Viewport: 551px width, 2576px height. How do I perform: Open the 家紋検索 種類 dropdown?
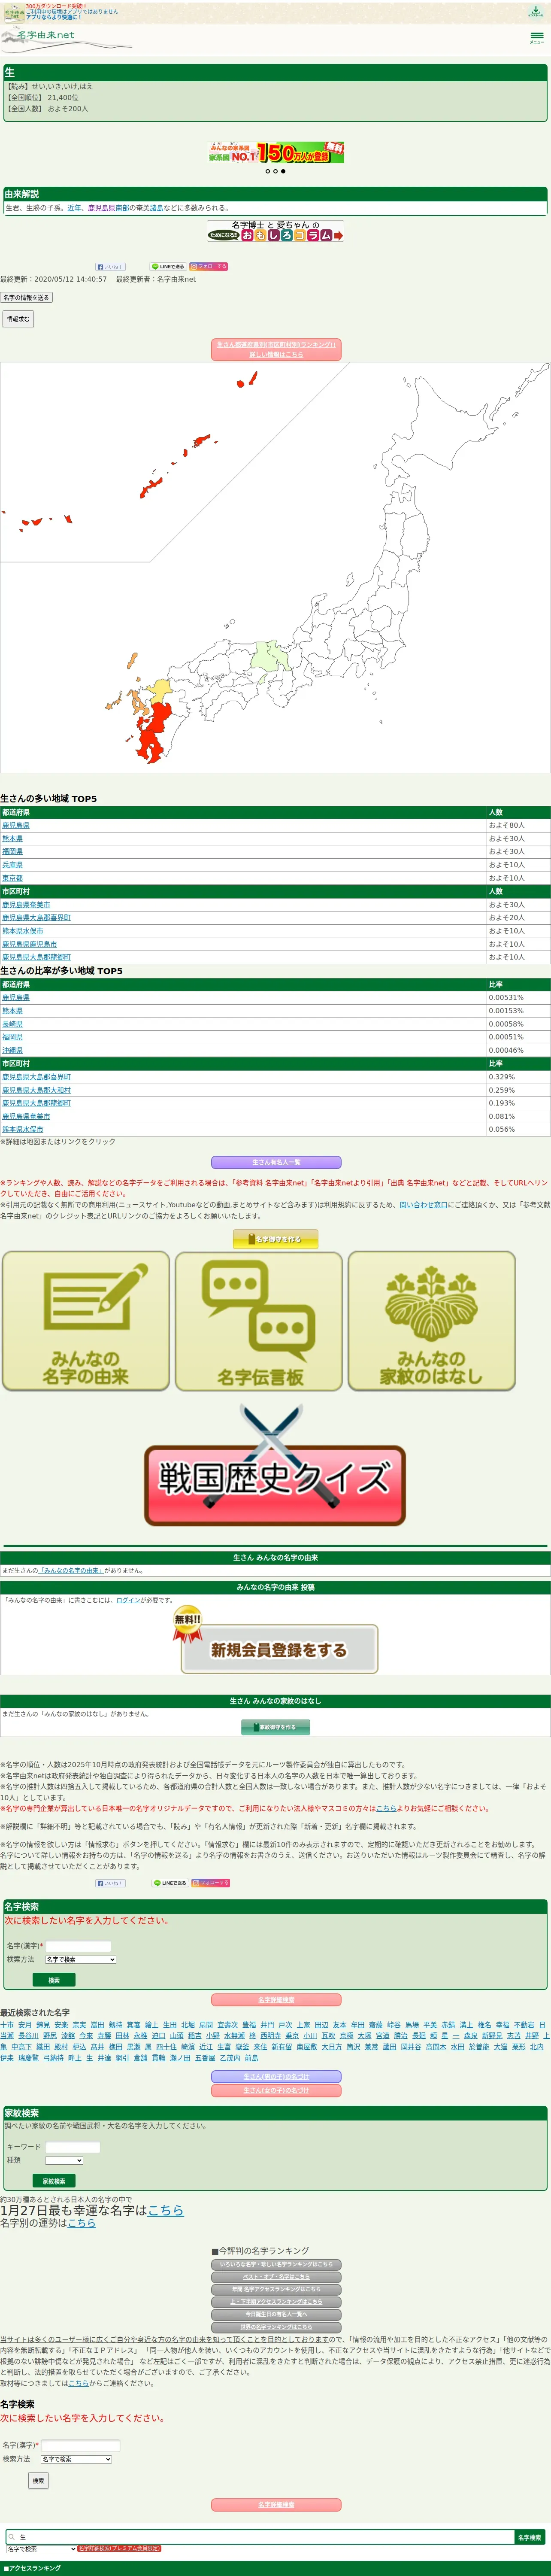(x=64, y=2161)
